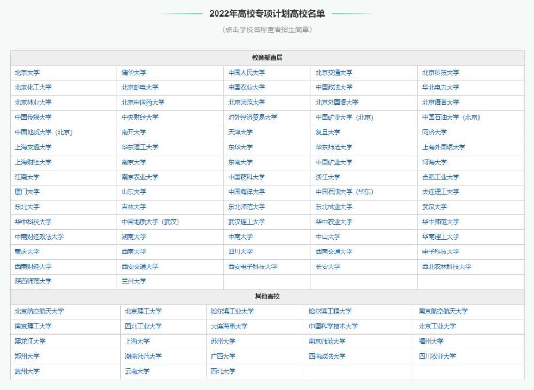Open 北京林业大学 link
Screen dimensions: 534x390
tap(33, 102)
